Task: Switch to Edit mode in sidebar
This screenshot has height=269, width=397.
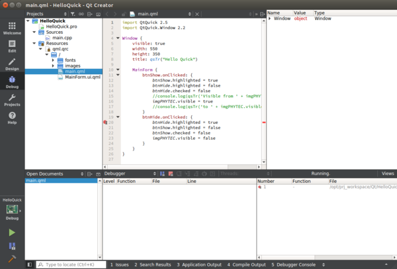Action: 12,46
